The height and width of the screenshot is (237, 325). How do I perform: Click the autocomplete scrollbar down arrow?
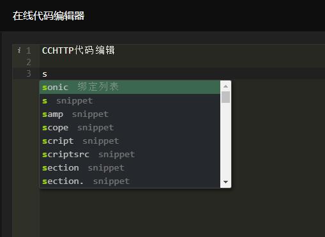coord(225,182)
